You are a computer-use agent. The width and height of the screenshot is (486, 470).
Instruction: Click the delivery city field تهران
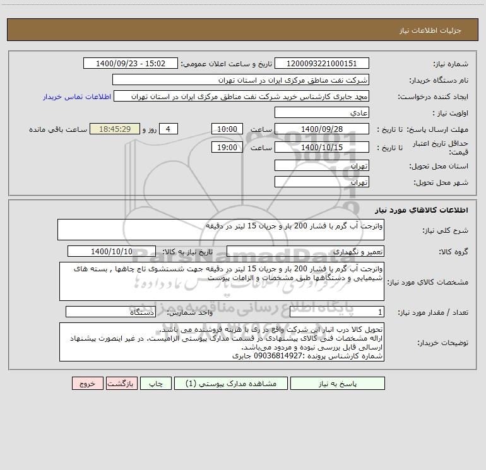[322, 182]
